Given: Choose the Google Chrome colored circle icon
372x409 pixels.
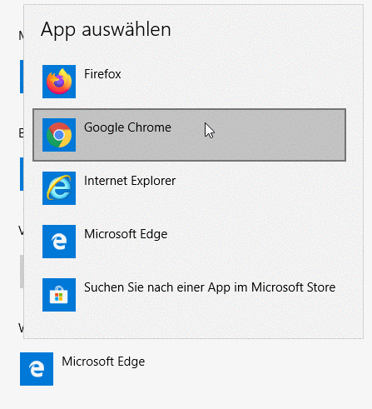Looking at the screenshot, I should tap(59, 135).
